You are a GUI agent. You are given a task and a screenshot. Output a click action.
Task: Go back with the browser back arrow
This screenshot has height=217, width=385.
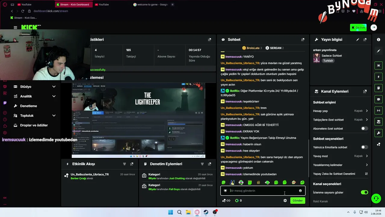click(x=12, y=11)
